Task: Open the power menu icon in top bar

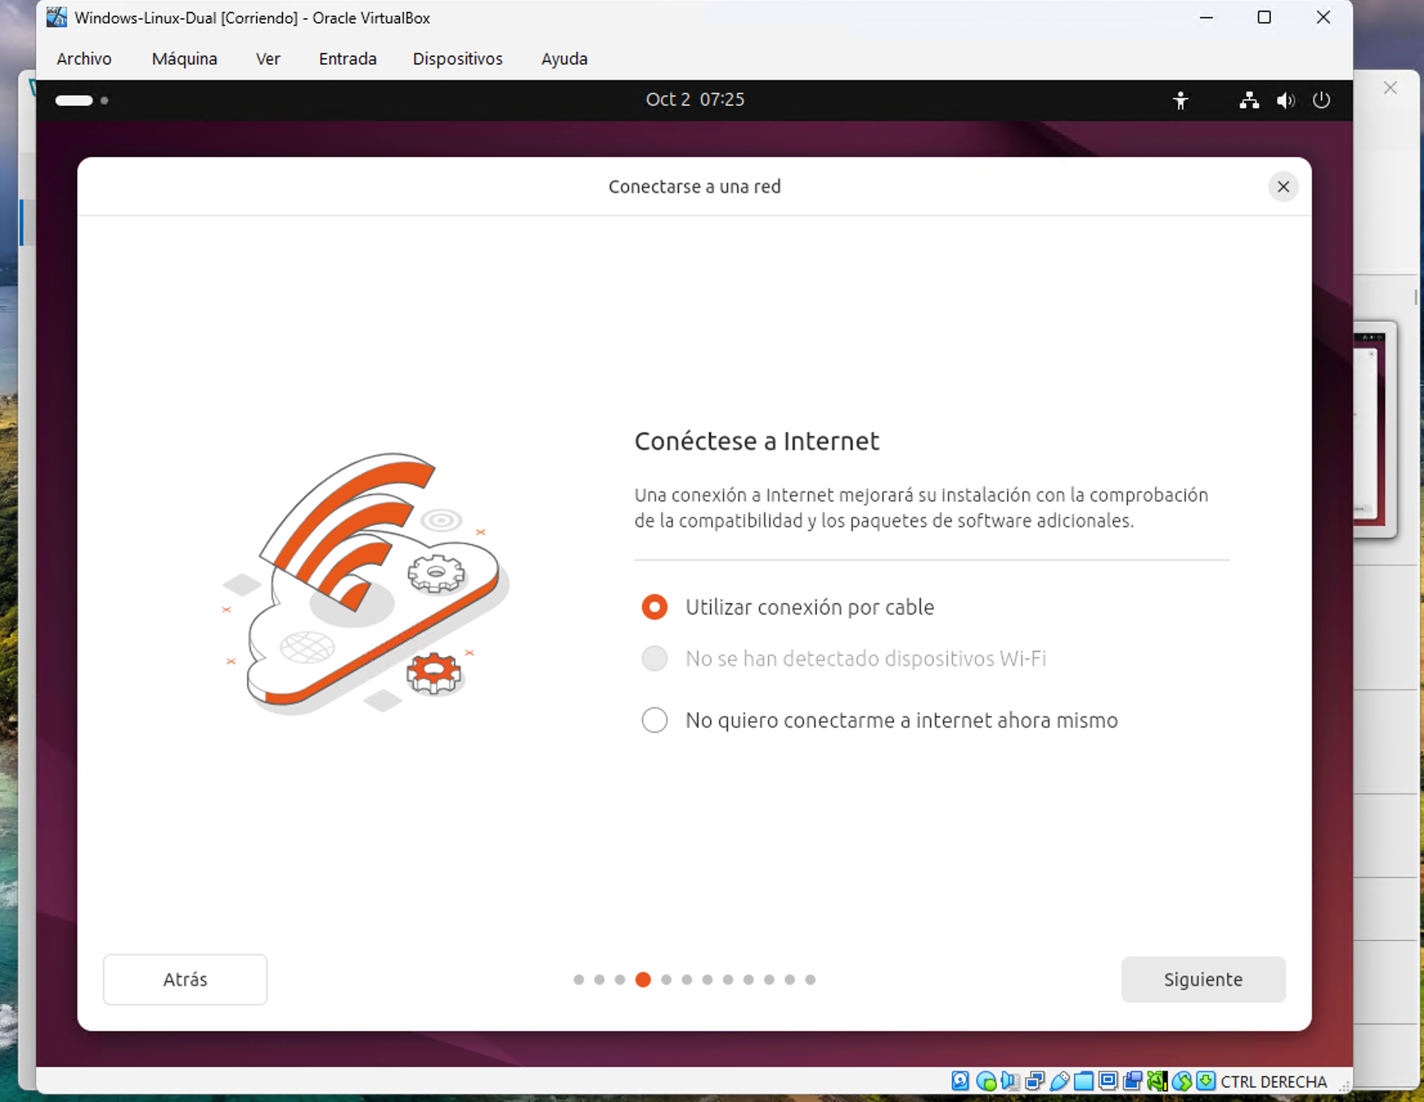Action: tap(1322, 100)
